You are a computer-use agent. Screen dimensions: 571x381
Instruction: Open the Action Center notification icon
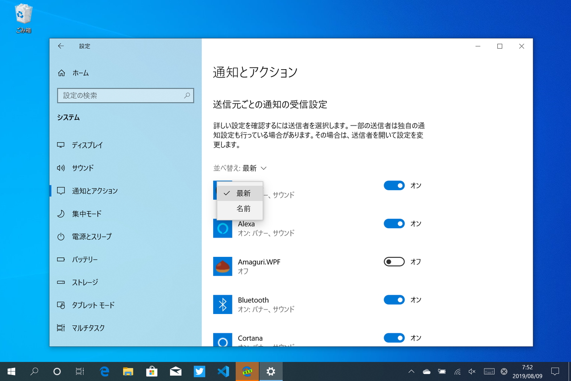tap(555, 371)
